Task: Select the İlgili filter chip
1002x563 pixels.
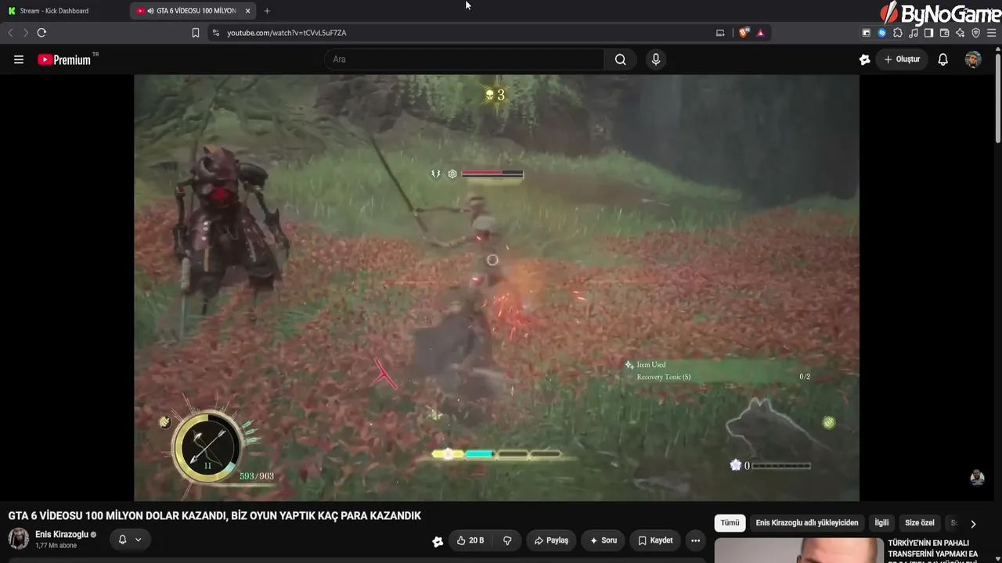Action: point(881,523)
